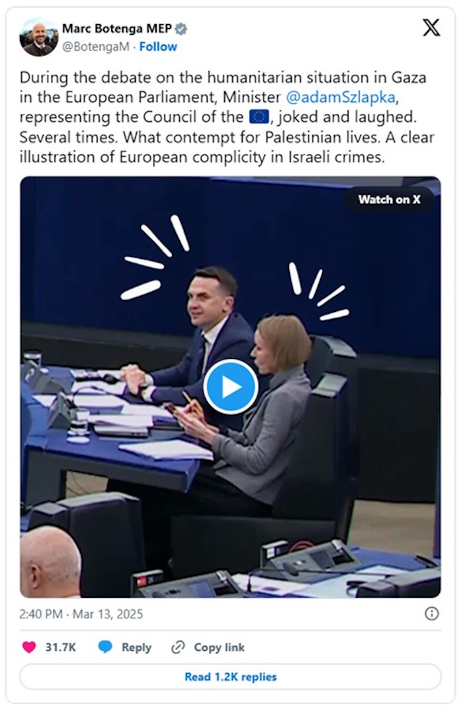
Task: Click the copy link chain icon
Action: [178, 647]
